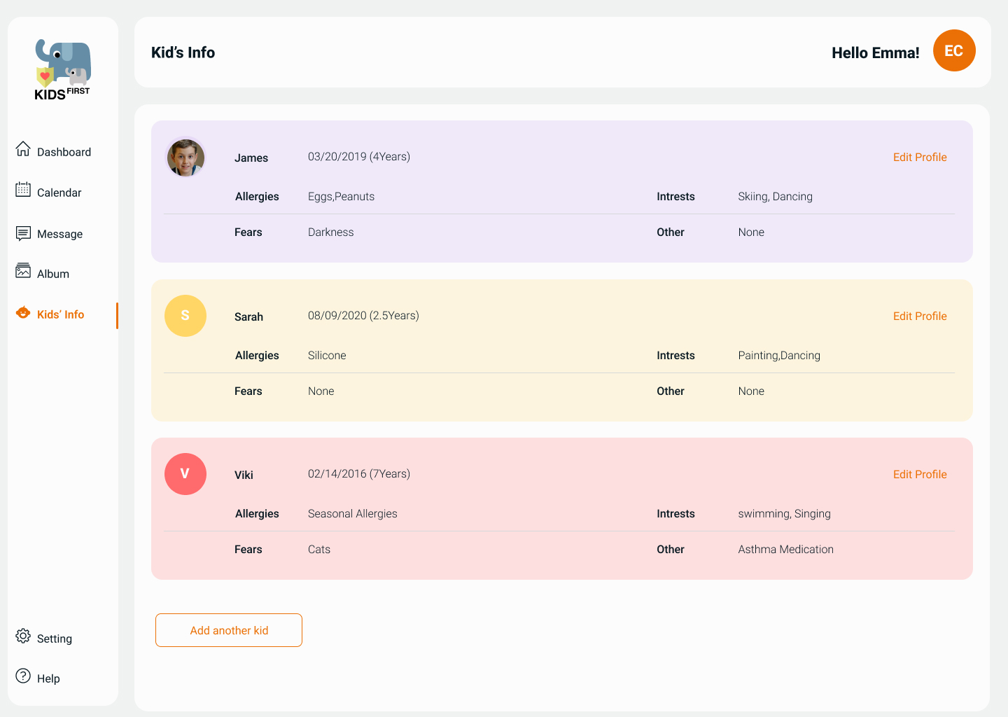The width and height of the screenshot is (1008, 717).
Task: Click Viki's name in her card
Action: (244, 475)
